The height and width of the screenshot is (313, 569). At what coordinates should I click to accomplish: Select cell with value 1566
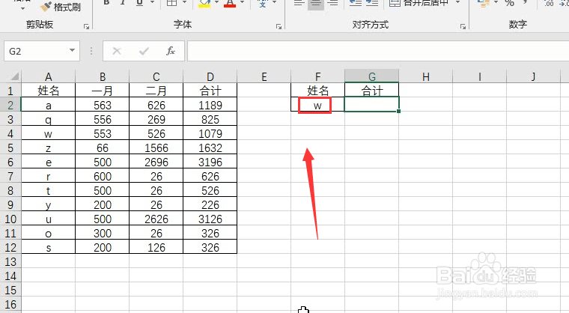click(156, 148)
